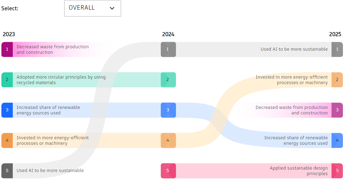Click the gray rank 1 badge under 2024
The image size is (345, 182).
[168, 49]
